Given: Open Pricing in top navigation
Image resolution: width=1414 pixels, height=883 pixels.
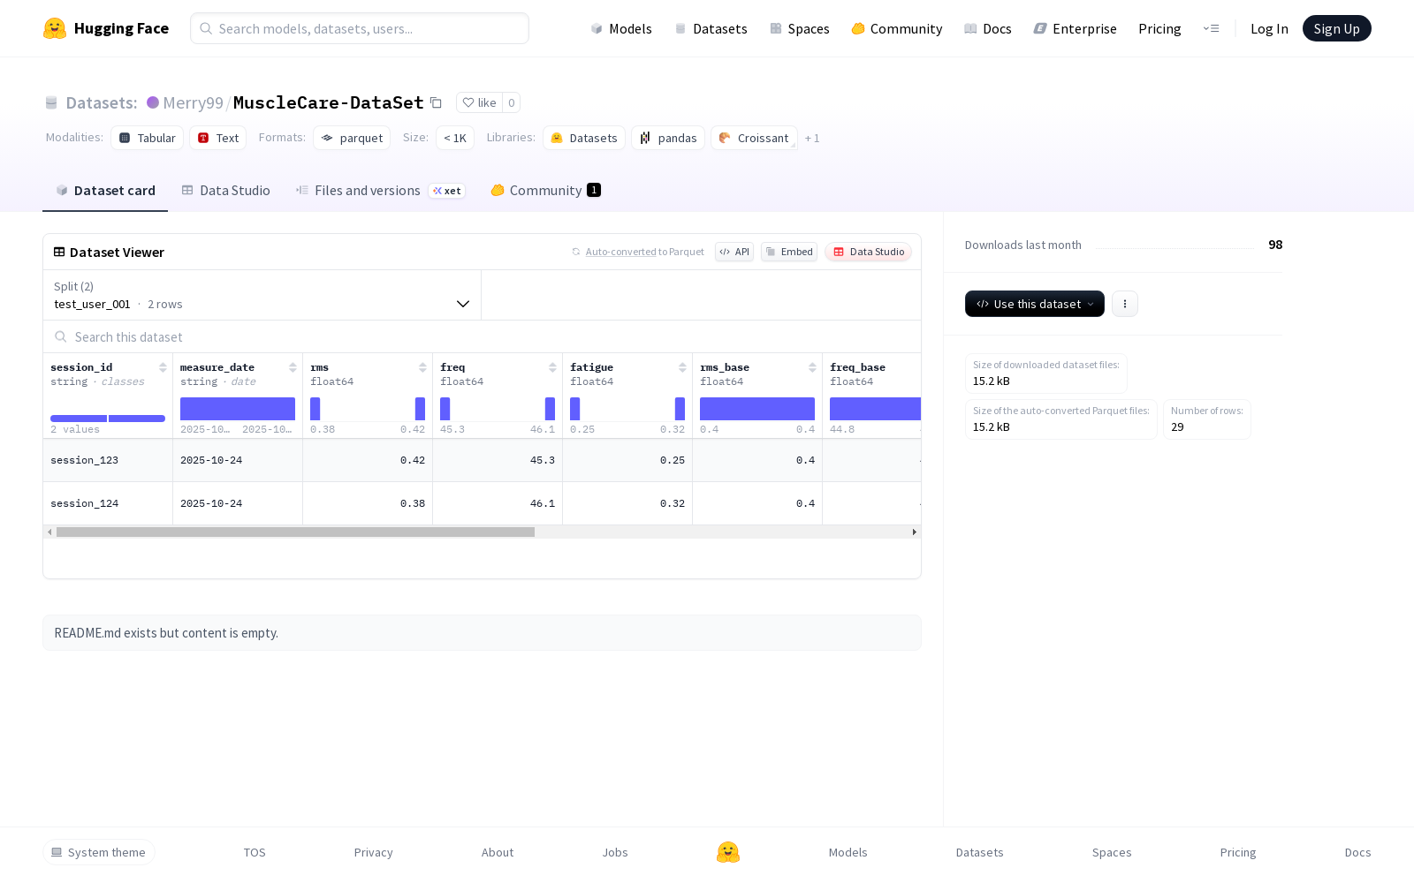Looking at the screenshot, I should [1159, 28].
